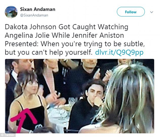Click the tweet text starting with 'Dakota Johnson Got Caught'
The image size is (160, 137).
pos(75,40)
